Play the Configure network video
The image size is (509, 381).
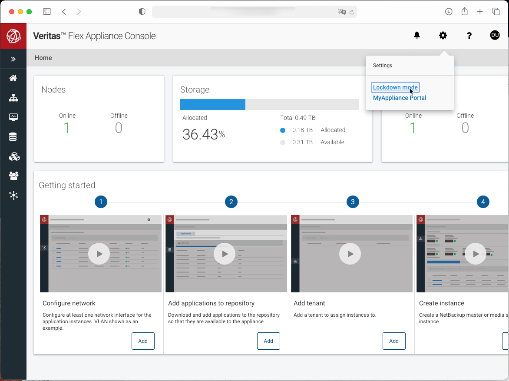99,254
